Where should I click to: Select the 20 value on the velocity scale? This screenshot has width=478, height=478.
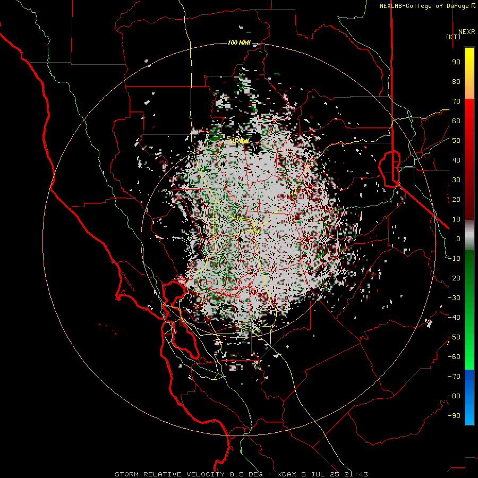[456, 200]
